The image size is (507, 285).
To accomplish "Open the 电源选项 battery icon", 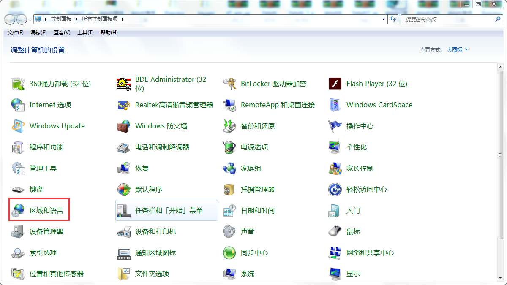I will [229, 147].
